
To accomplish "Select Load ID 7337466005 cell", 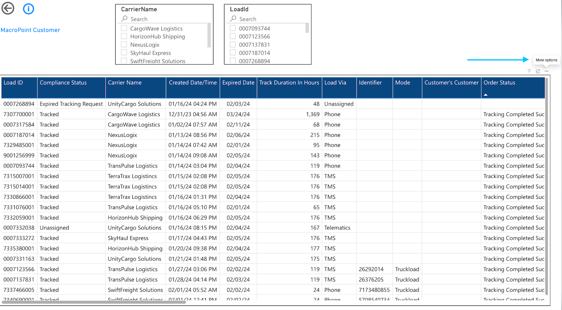I will coord(19,290).
